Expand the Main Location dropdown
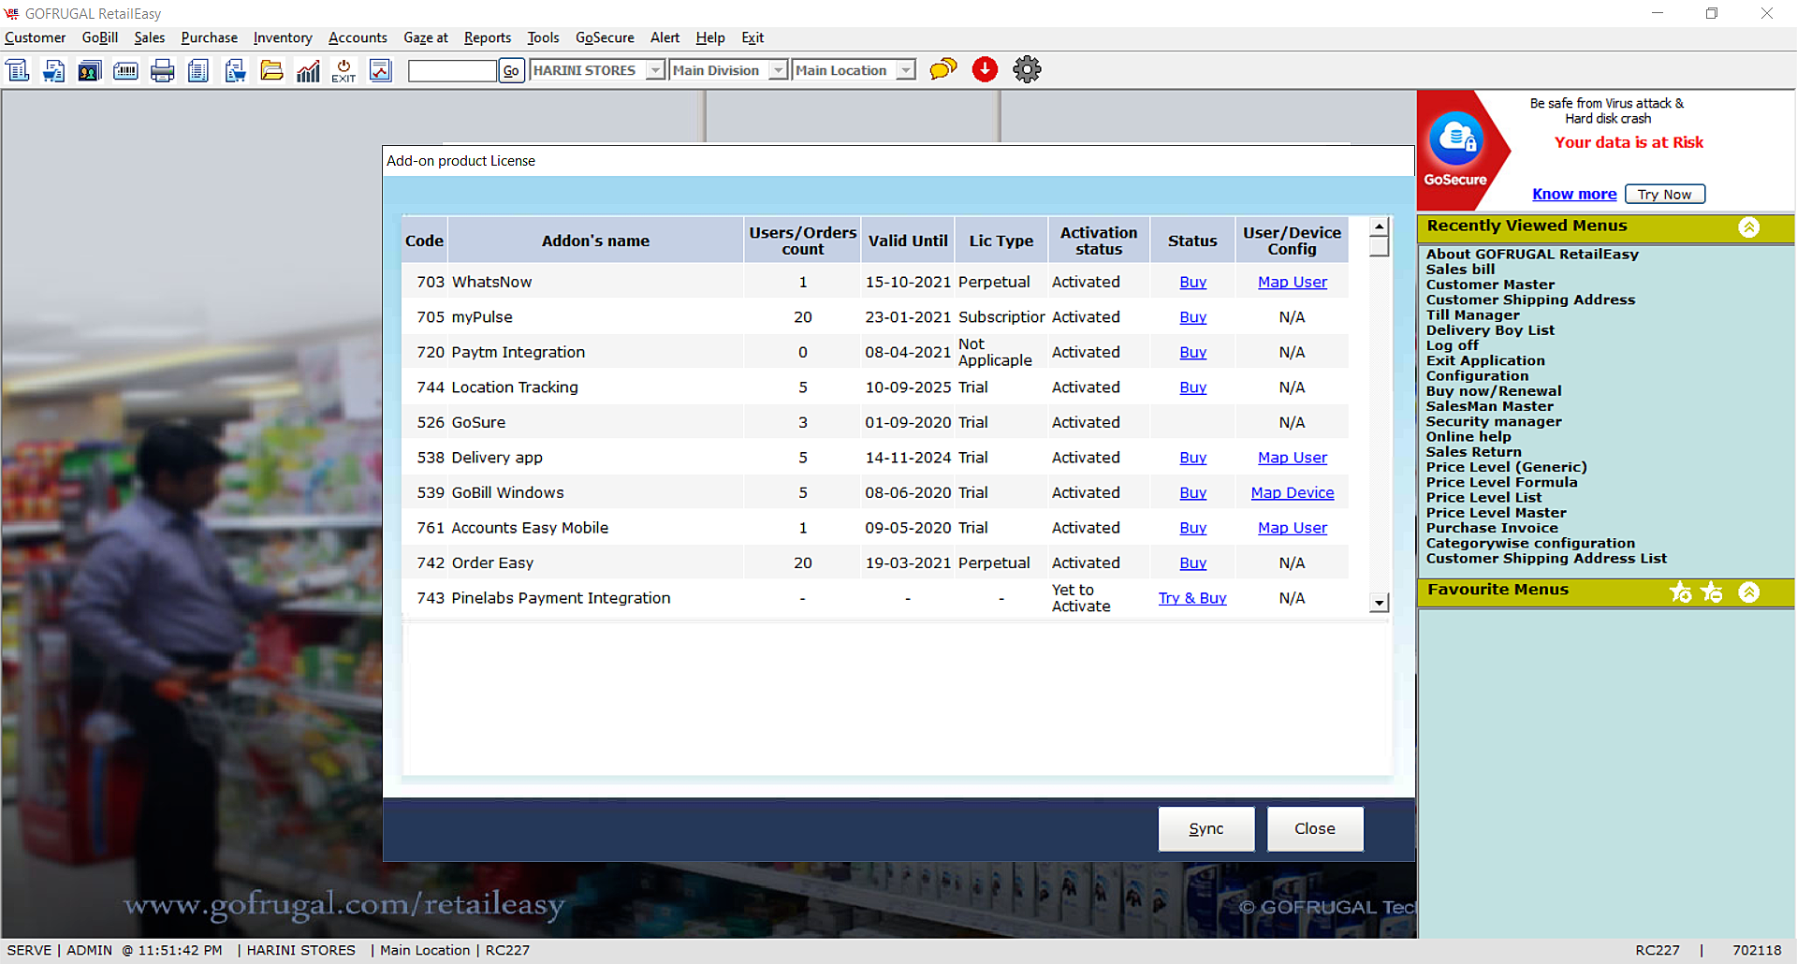Image resolution: width=1797 pixels, height=964 pixels. tap(905, 70)
